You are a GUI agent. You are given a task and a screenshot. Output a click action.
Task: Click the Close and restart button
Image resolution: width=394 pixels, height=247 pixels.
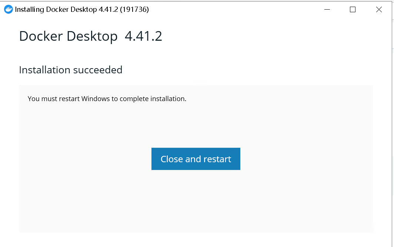[x=196, y=159]
